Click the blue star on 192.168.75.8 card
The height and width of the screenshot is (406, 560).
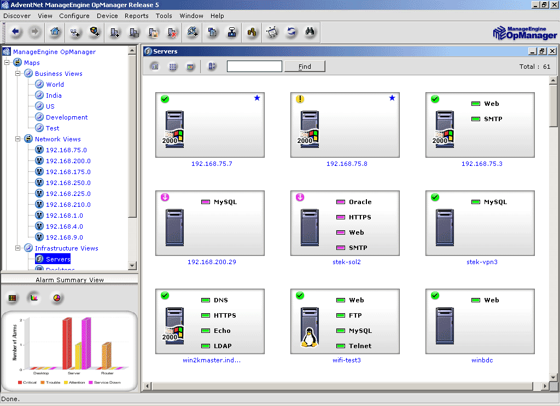click(392, 98)
